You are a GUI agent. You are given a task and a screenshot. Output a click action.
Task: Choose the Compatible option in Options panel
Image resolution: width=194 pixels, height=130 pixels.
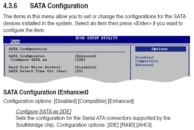coord(146,61)
